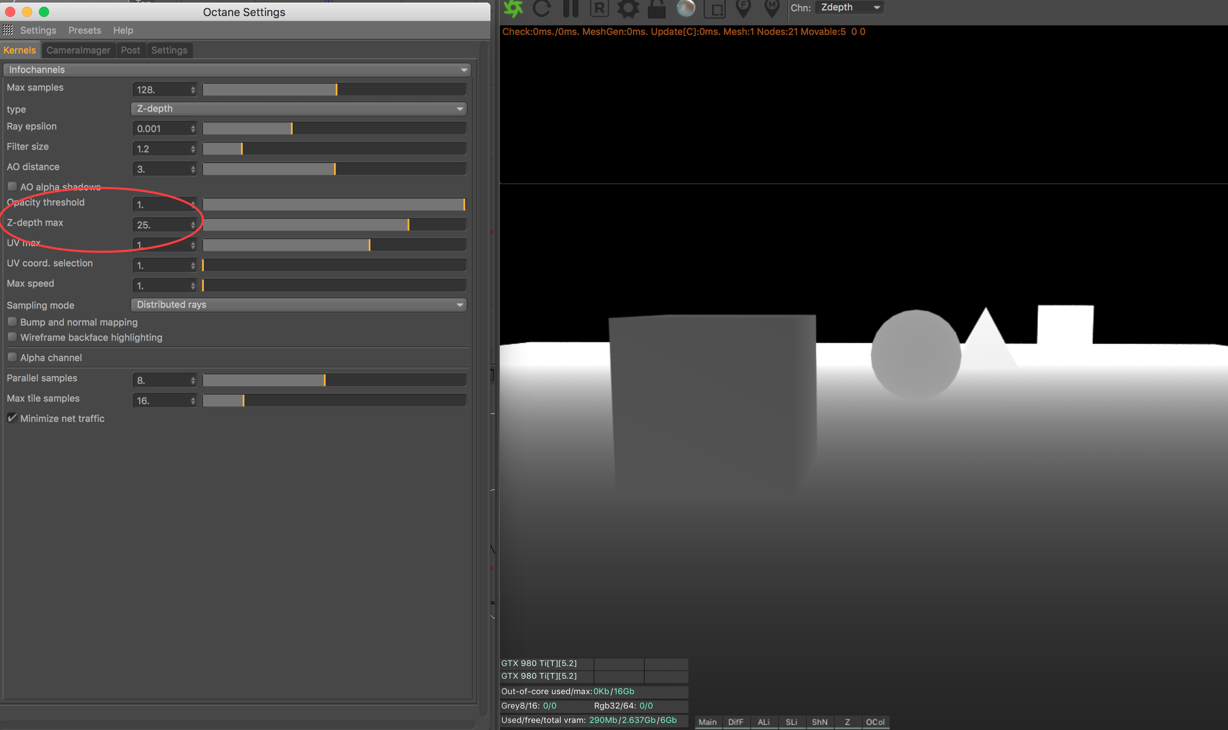Click the focus picker F pin icon
Viewport: 1228px width, 730px height.
point(743,8)
